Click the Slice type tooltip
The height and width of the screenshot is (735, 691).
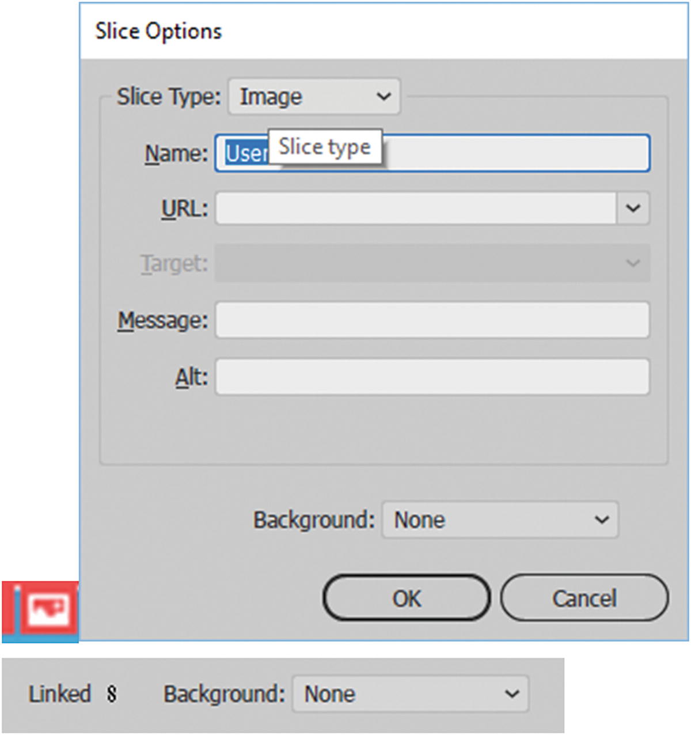coord(325,147)
